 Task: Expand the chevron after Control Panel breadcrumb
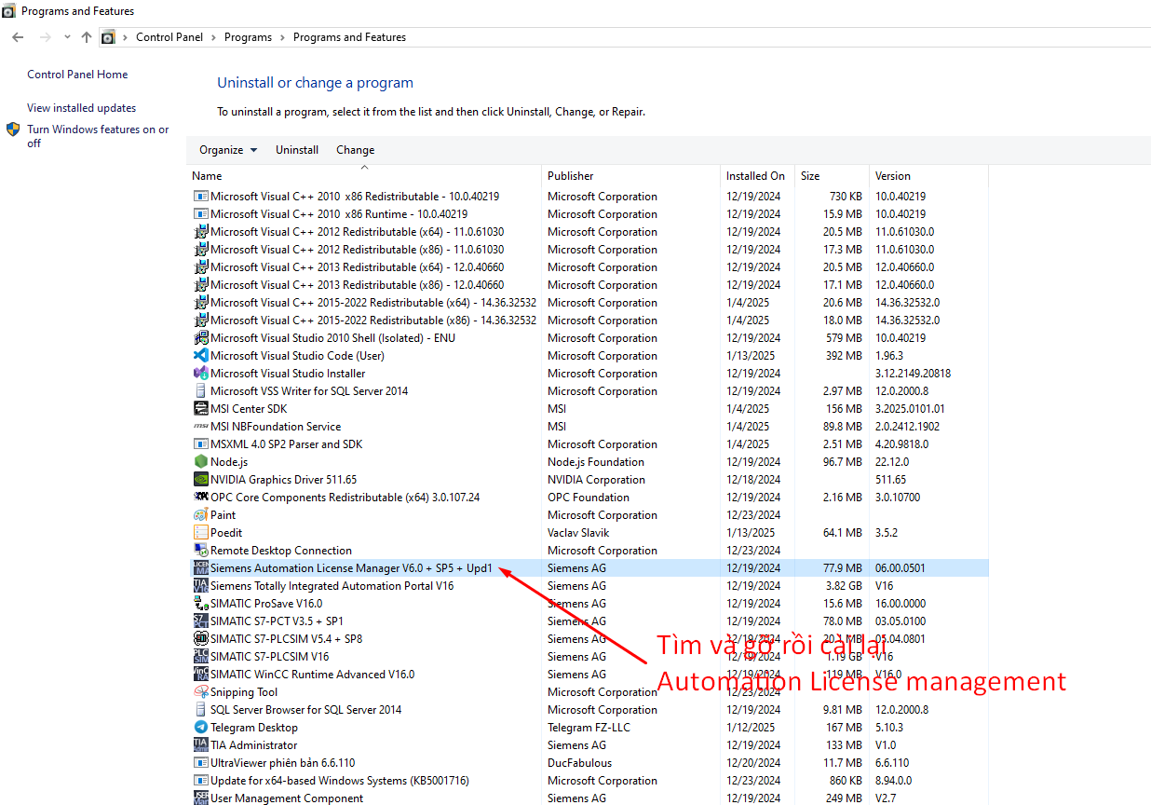coord(213,37)
